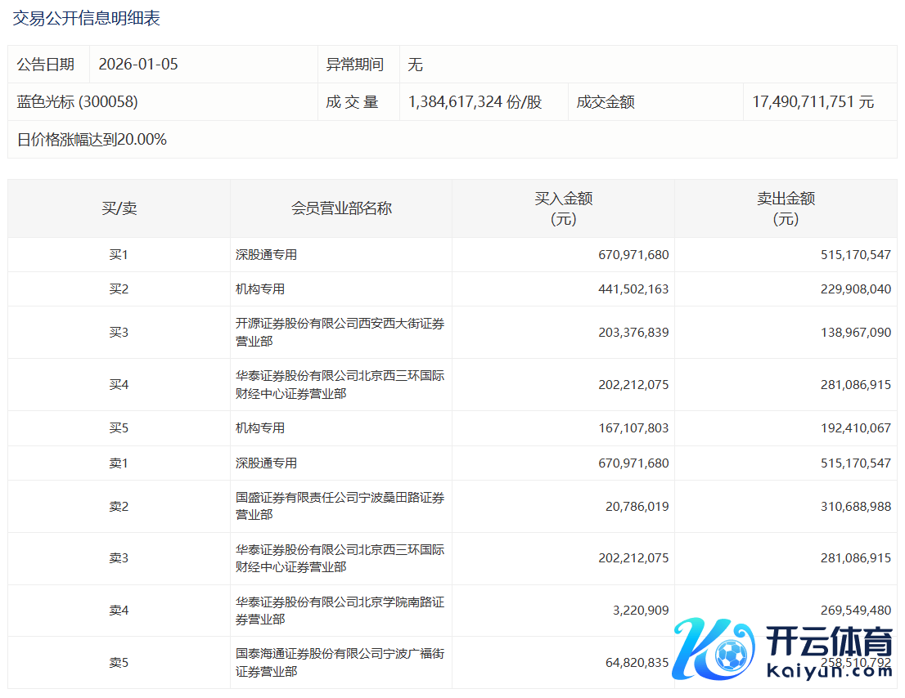Select the 成交金额 value 17,490,711,751 元
This screenshot has height=698, width=905.
pos(813,102)
